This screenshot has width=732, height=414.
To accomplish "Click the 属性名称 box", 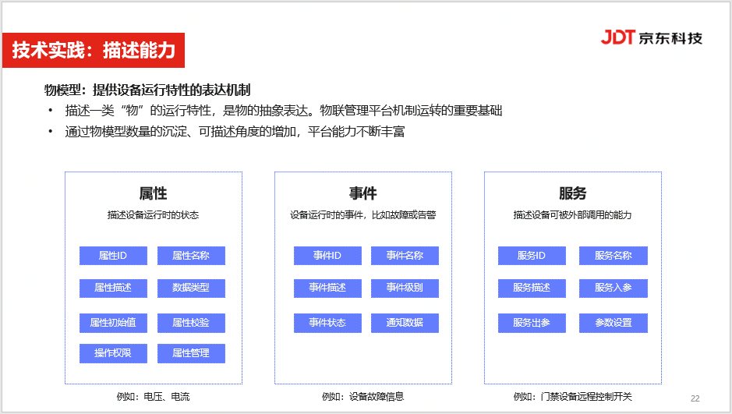I will [191, 256].
